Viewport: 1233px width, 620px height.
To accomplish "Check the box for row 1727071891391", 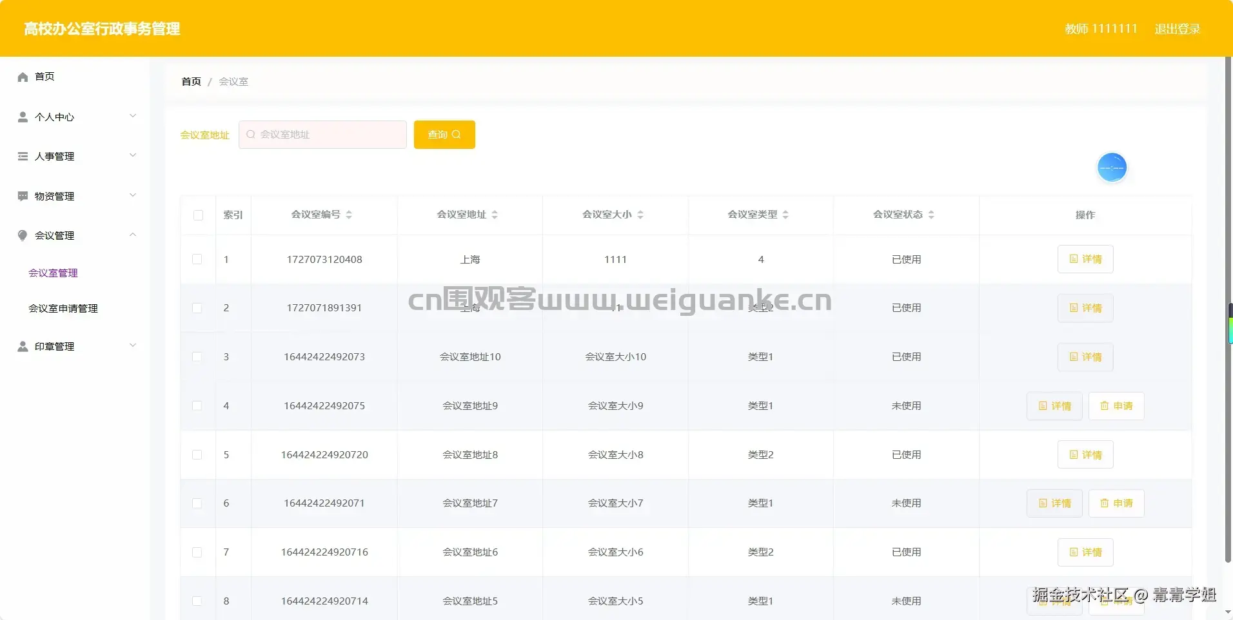I will pos(197,308).
